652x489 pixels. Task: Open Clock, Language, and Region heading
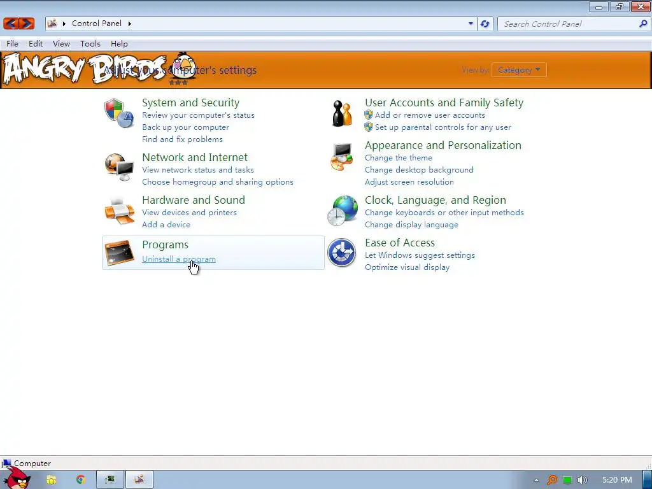click(436, 200)
